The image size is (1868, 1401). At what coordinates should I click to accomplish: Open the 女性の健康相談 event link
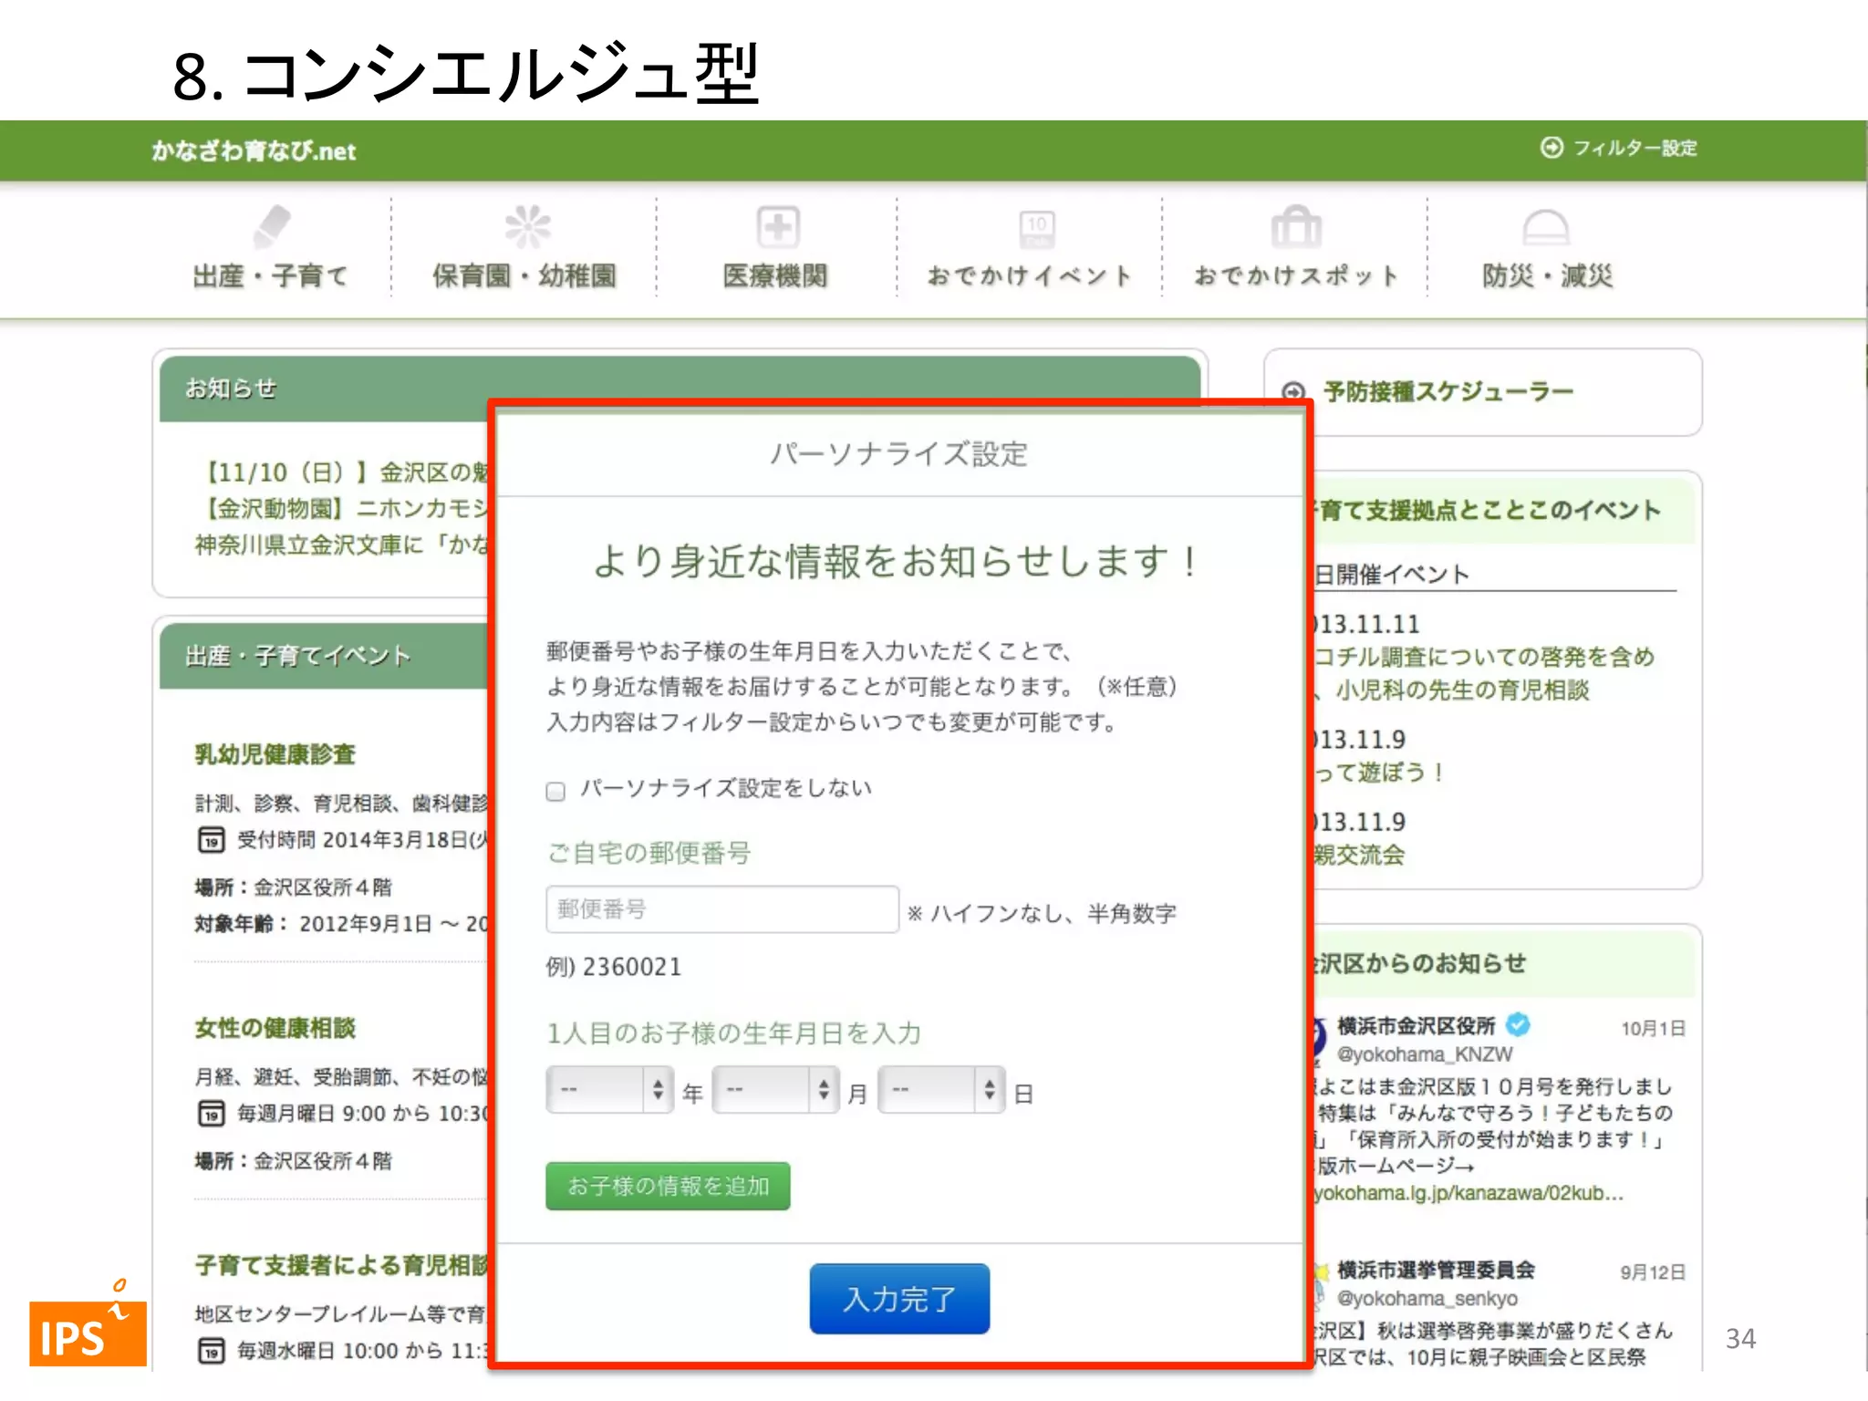[275, 1028]
